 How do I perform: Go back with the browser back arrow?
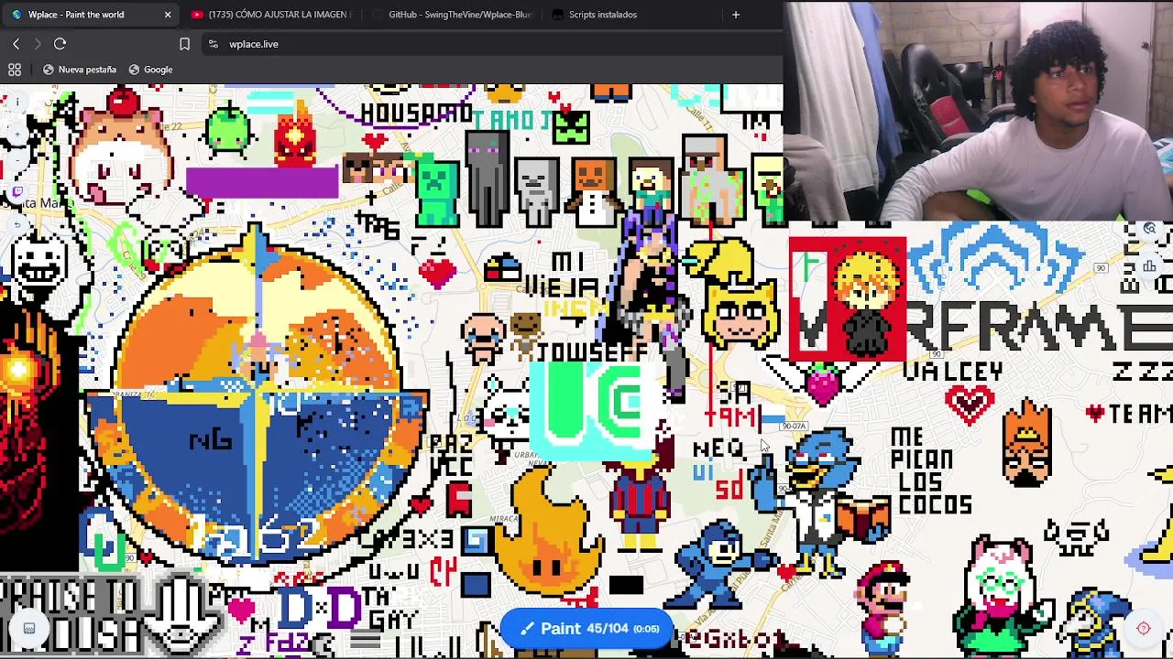(x=16, y=44)
